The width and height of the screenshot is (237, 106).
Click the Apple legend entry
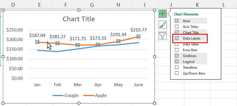pyautogui.click(x=95, y=96)
